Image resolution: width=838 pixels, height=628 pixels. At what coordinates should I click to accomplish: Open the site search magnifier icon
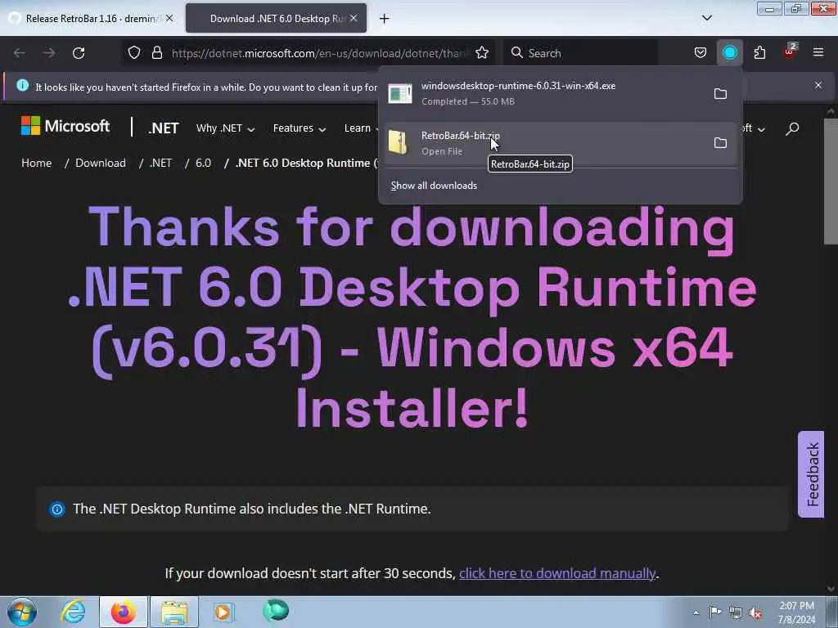pyautogui.click(x=792, y=128)
